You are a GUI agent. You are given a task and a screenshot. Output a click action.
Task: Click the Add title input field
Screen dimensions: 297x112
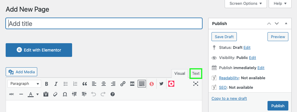(x=104, y=24)
